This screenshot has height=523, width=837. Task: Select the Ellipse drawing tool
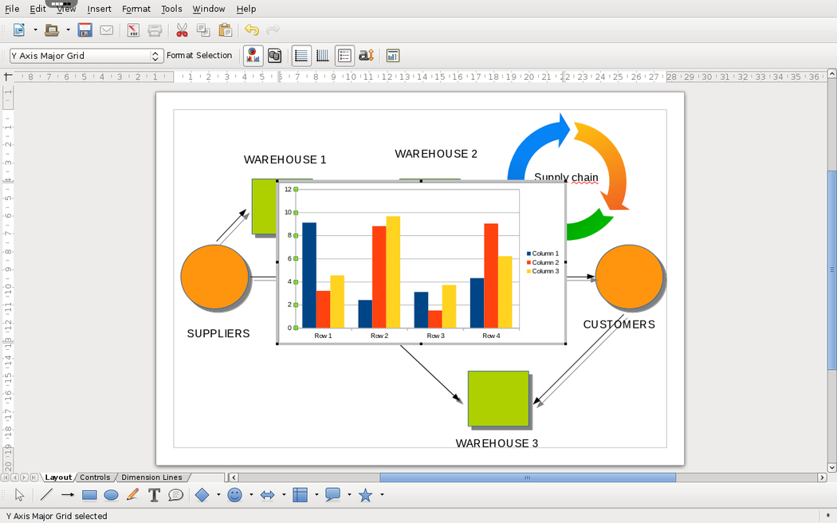pos(111,495)
